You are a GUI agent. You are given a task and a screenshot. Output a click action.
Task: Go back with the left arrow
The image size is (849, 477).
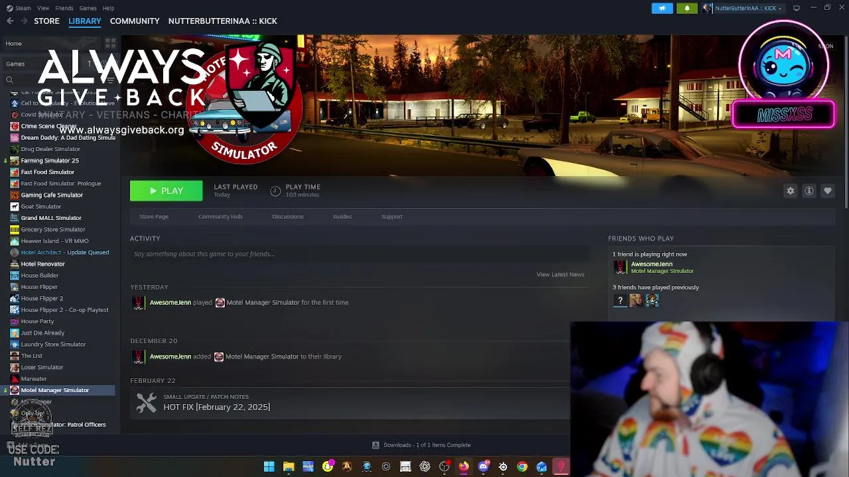click(x=10, y=21)
